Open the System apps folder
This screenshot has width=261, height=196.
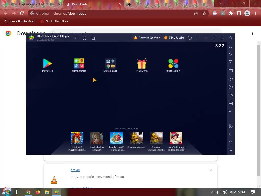coord(110,64)
